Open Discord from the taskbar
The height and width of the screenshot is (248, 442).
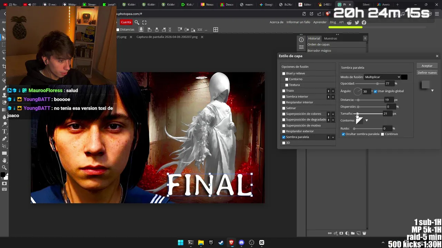(241, 242)
